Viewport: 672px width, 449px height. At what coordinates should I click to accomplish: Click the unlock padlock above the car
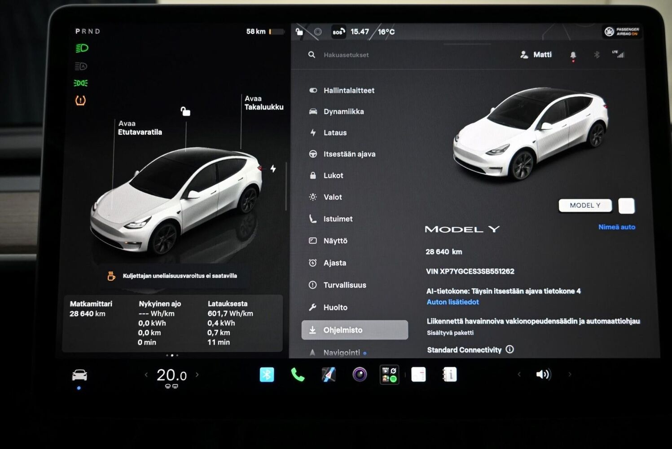pos(185,111)
